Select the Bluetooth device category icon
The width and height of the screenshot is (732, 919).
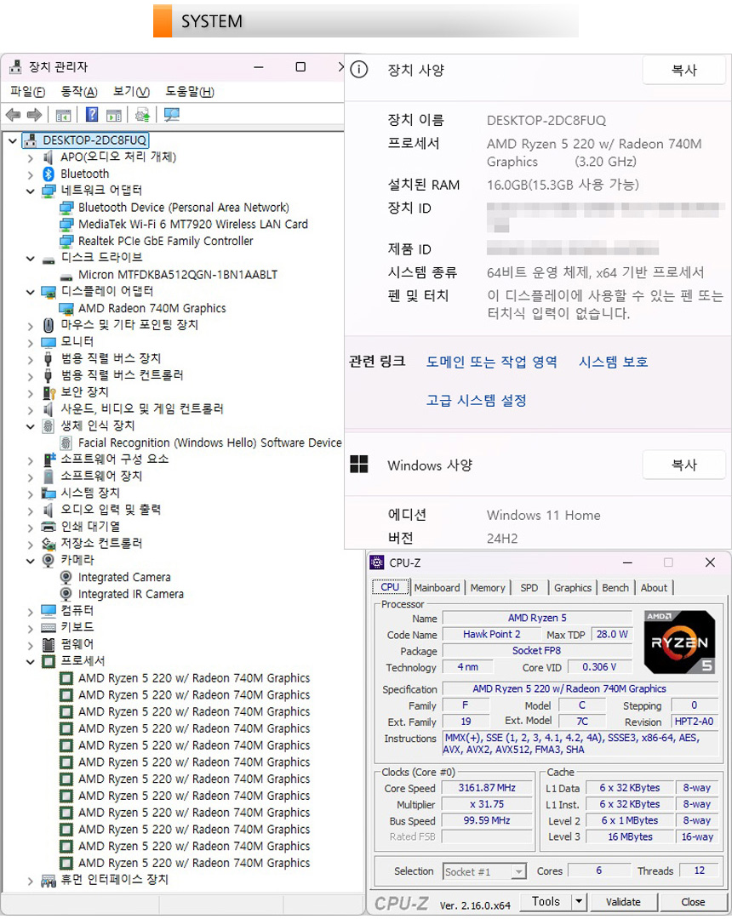49,174
